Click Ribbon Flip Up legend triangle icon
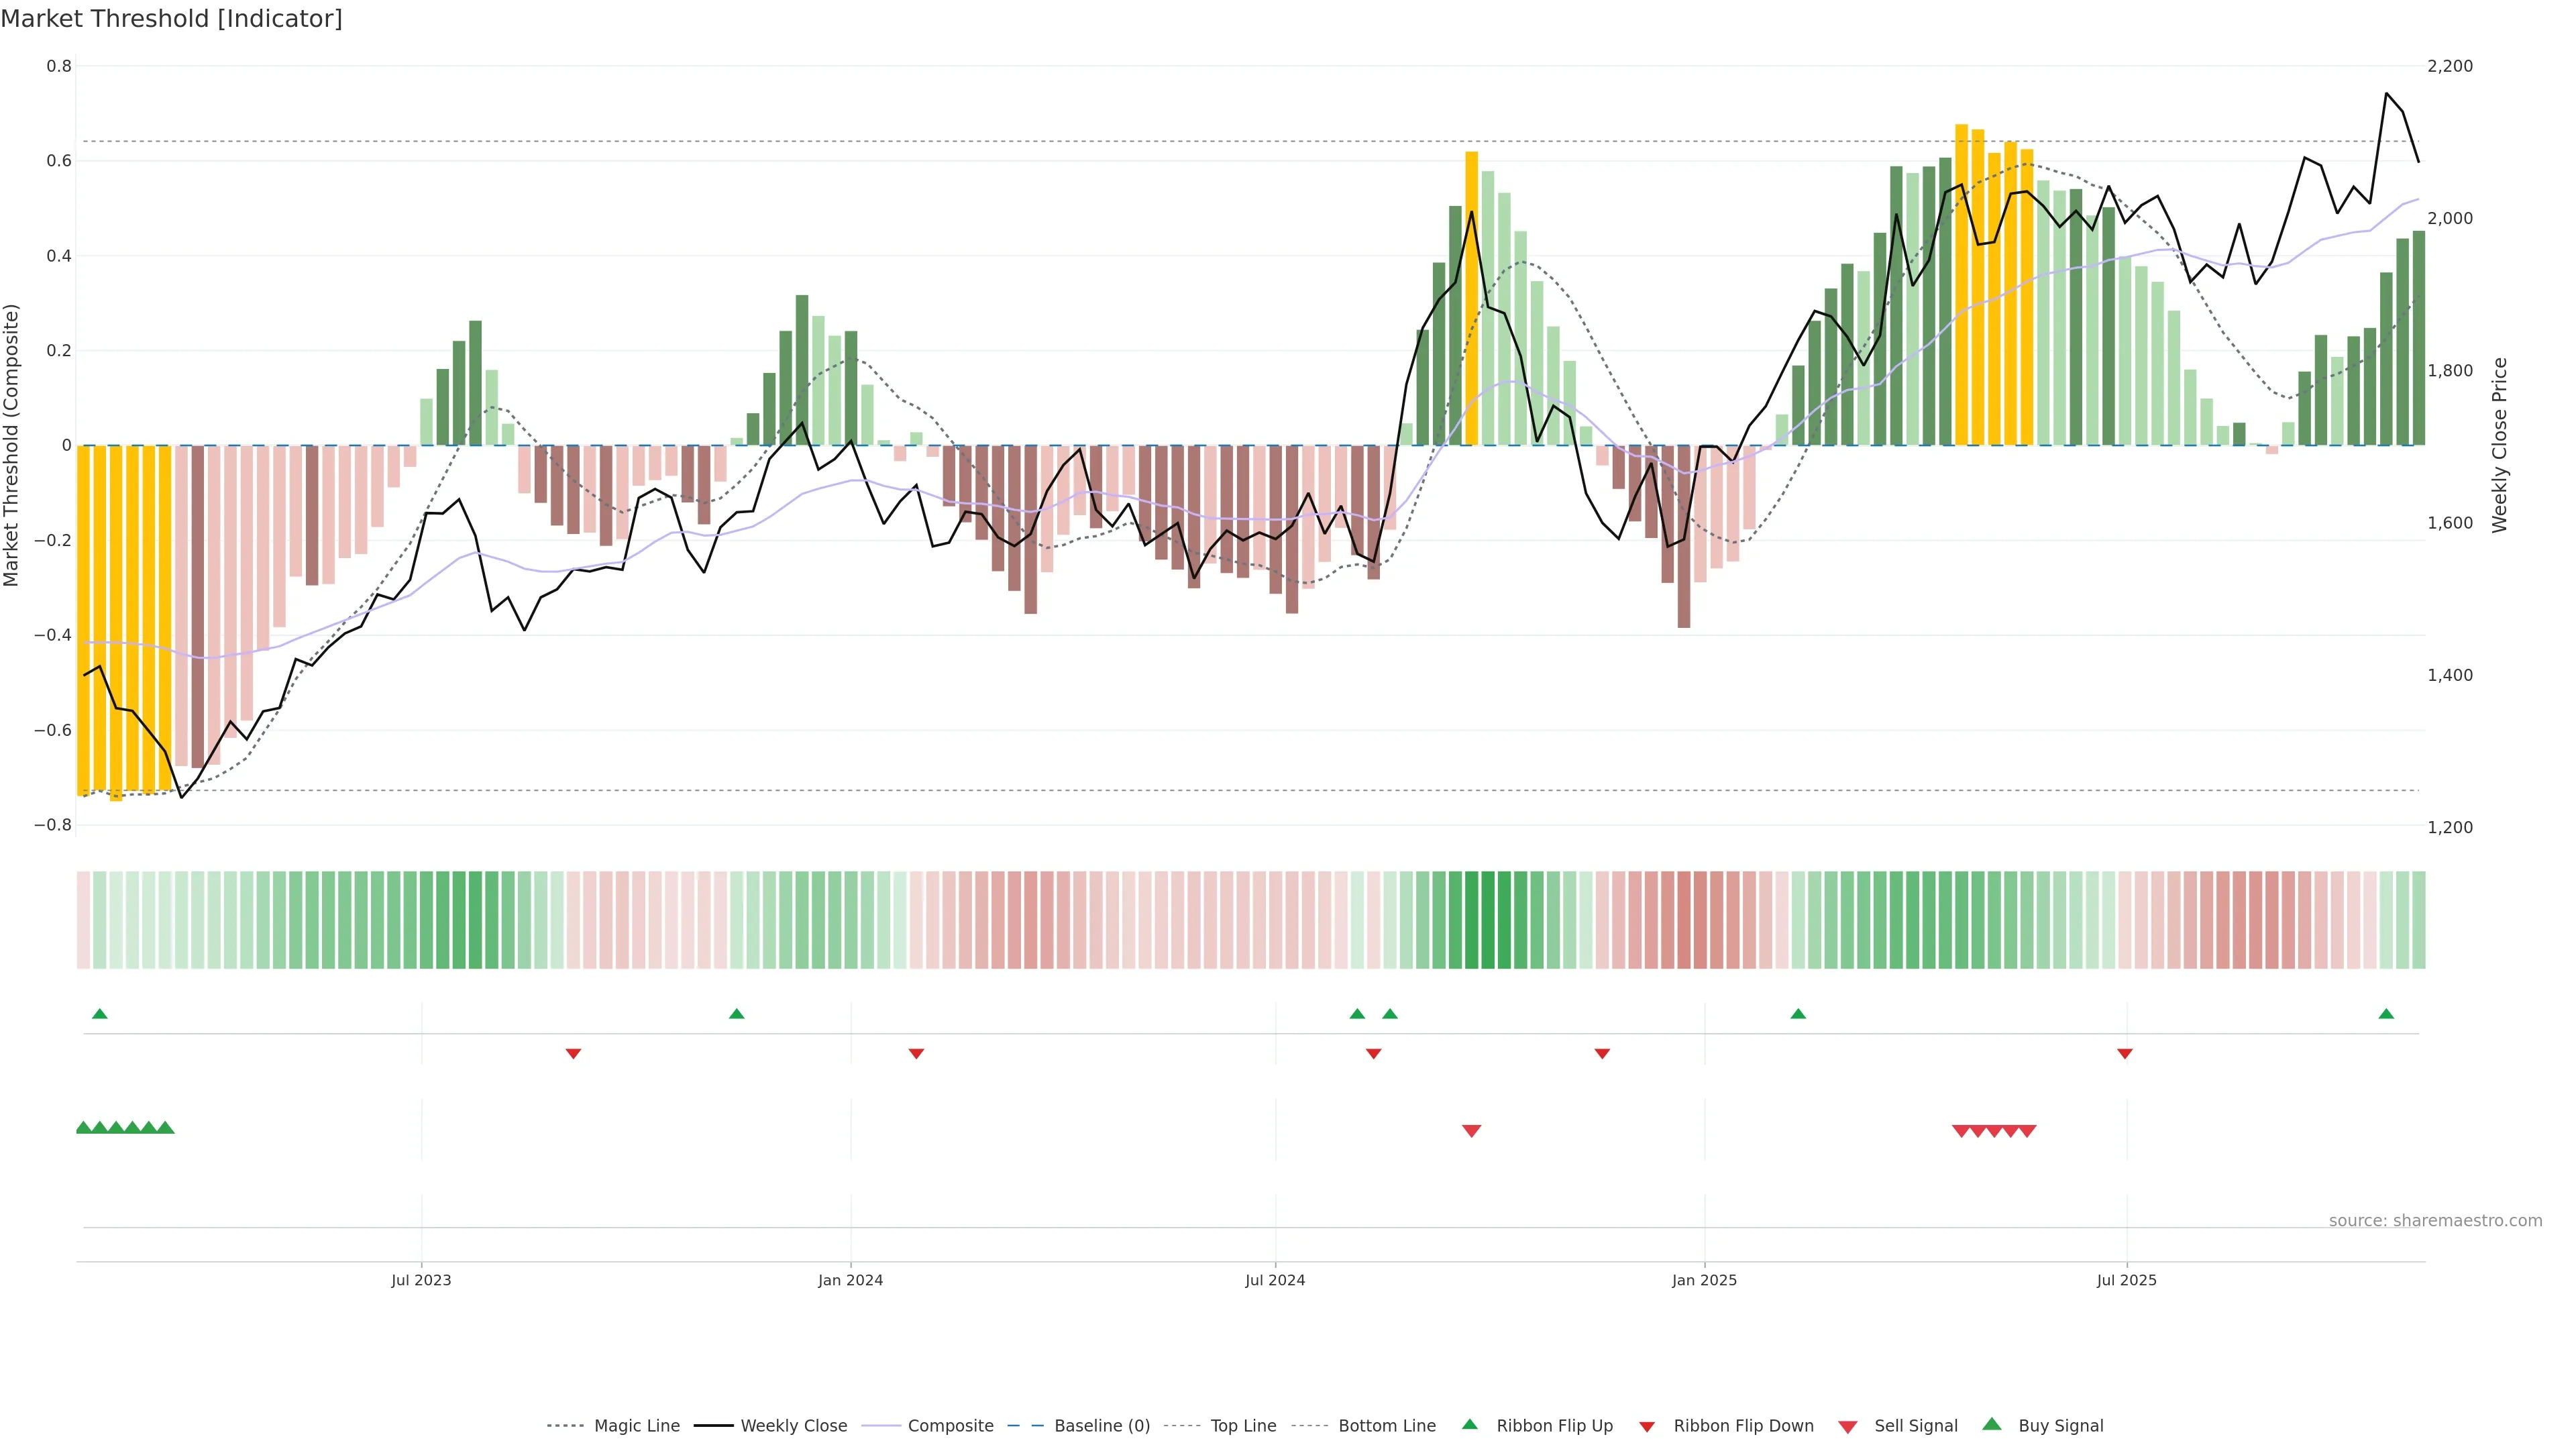Image resolution: width=2576 pixels, height=1449 pixels. click(x=1469, y=1425)
